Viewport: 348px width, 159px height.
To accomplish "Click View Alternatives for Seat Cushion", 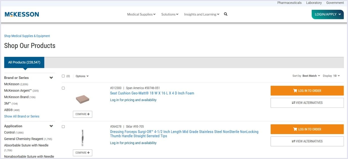I will (x=307, y=103).
